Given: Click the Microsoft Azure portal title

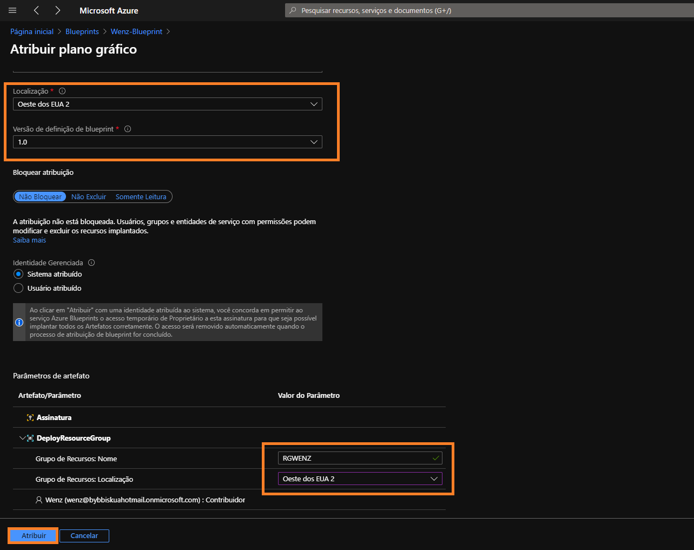Looking at the screenshot, I should (x=109, y=10).
